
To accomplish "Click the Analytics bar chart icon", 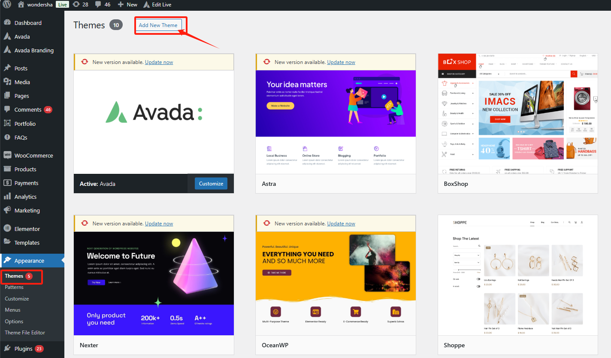I will (x=7, y=197).
